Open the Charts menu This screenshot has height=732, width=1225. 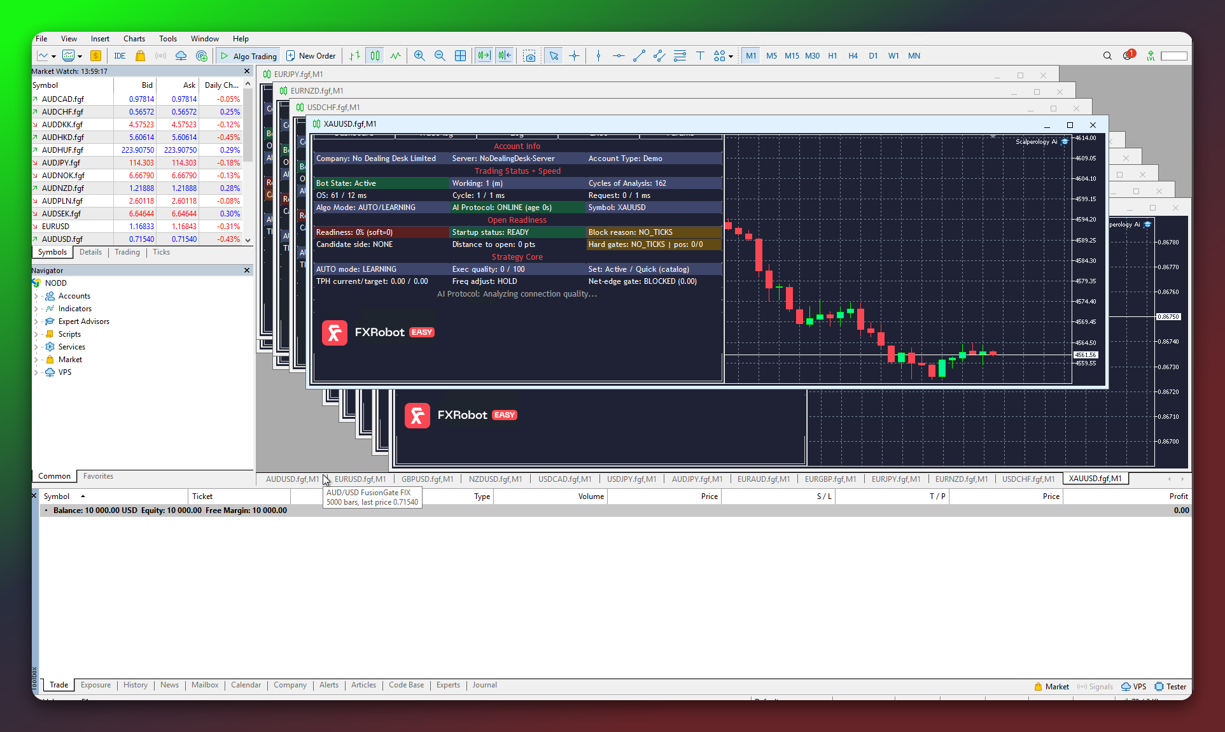[134, 39]
